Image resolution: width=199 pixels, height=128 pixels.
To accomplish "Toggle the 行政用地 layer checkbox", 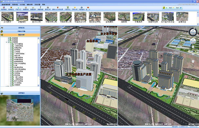I will [x=11, y=73].
